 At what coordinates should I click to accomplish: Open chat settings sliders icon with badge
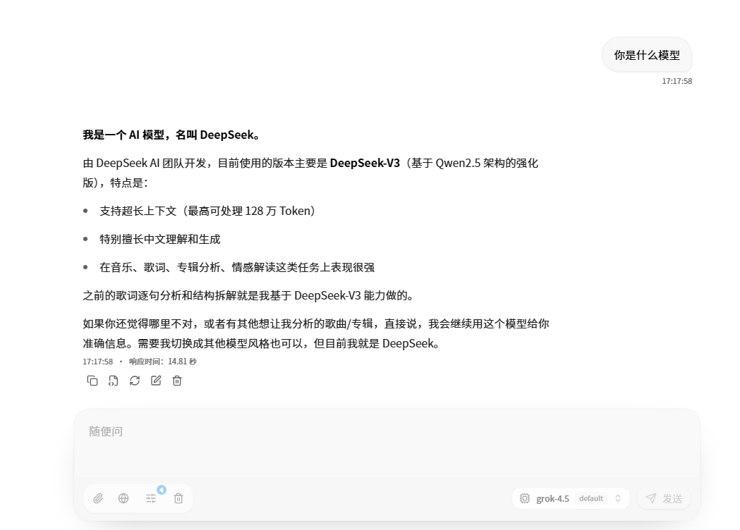[x=151, y=498]
